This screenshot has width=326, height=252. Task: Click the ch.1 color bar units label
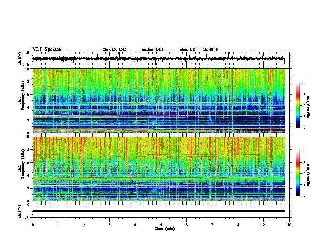(308, 107)
